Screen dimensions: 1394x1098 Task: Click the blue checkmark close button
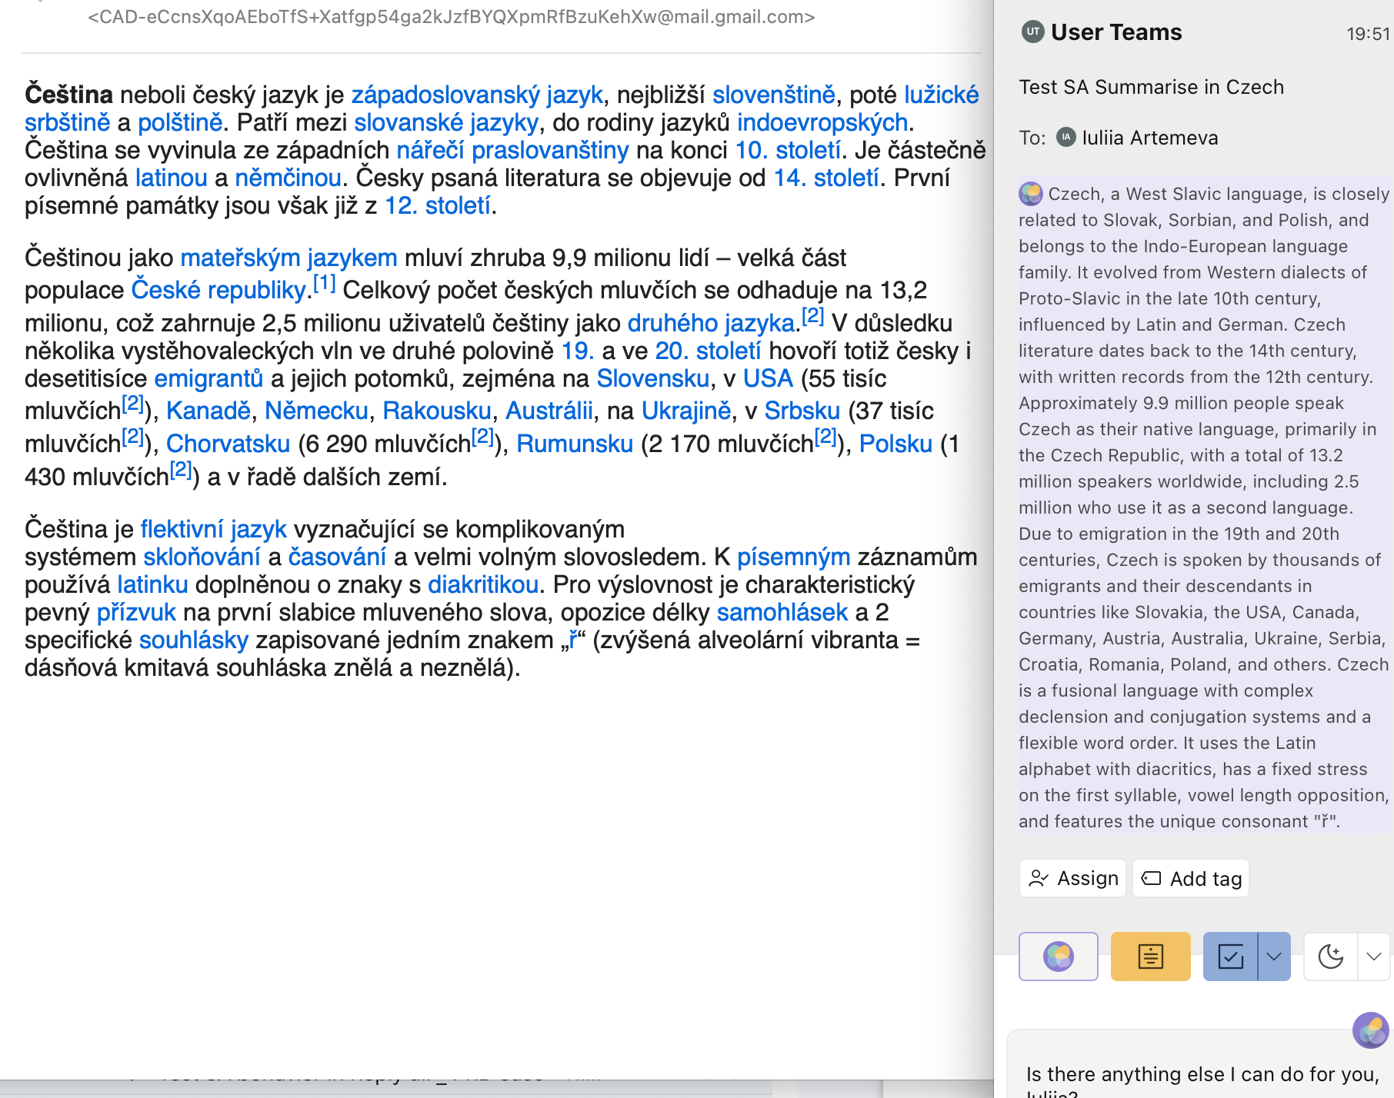pyautogui.click(x=1230, y=957)
